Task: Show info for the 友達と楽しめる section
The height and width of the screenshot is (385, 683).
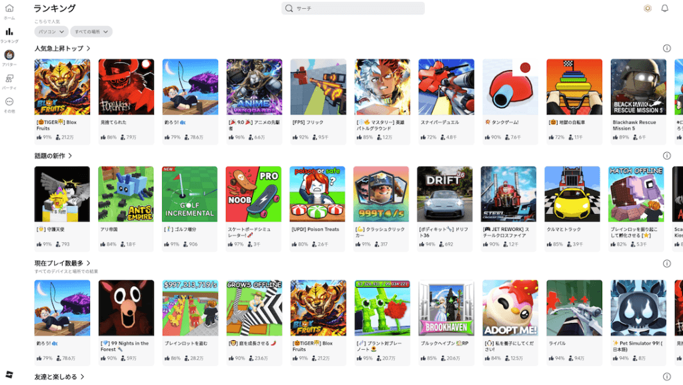Action: (666, 377)
